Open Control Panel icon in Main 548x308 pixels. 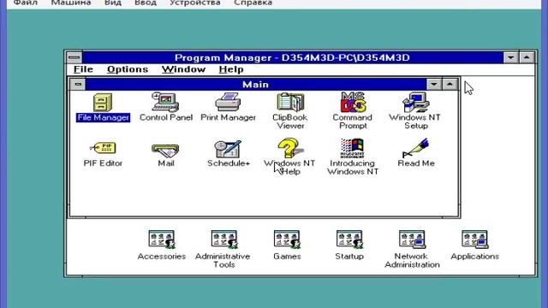tap(165, 103)
